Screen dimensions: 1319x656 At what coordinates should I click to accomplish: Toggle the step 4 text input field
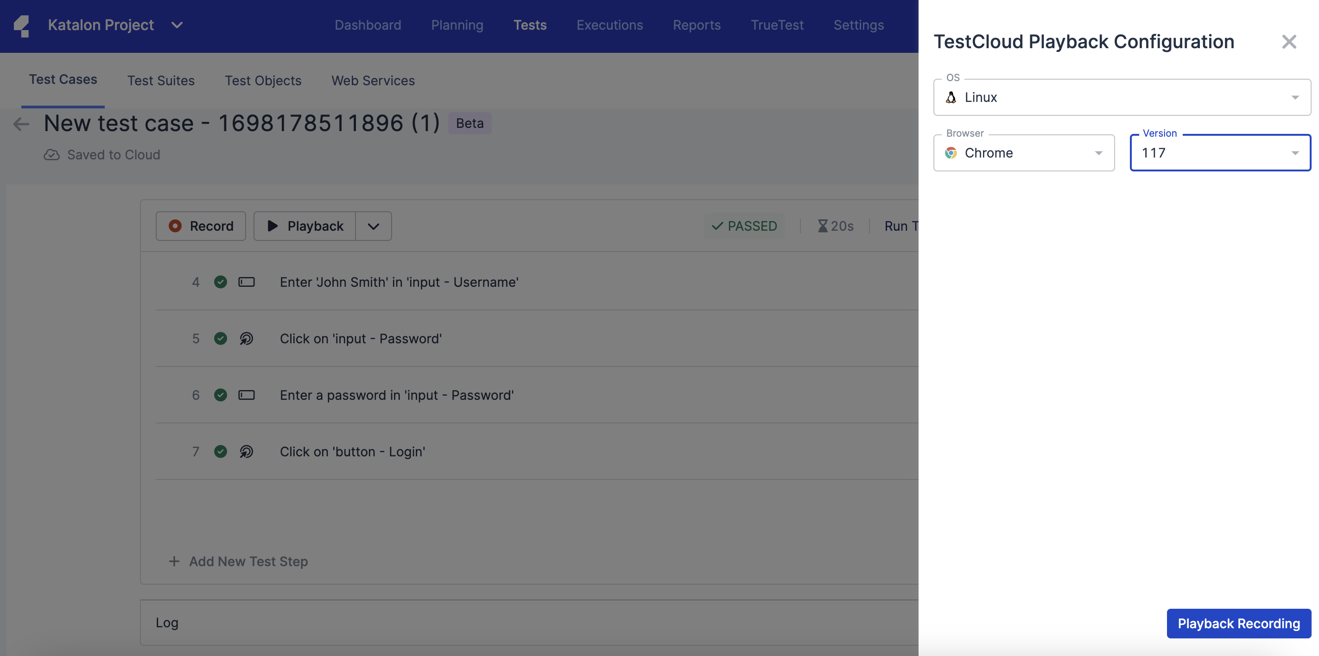pos(247,281)
